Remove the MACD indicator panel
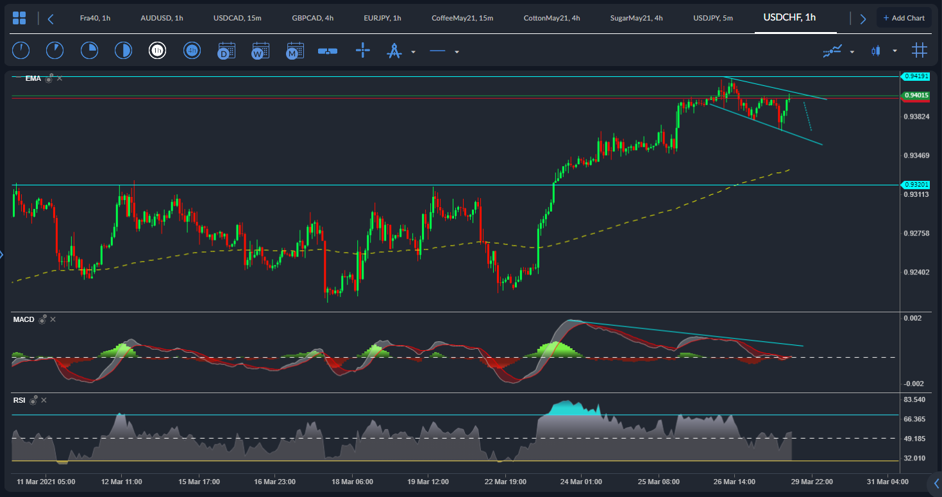Screen dimensions: 942x497 (53, 319)
